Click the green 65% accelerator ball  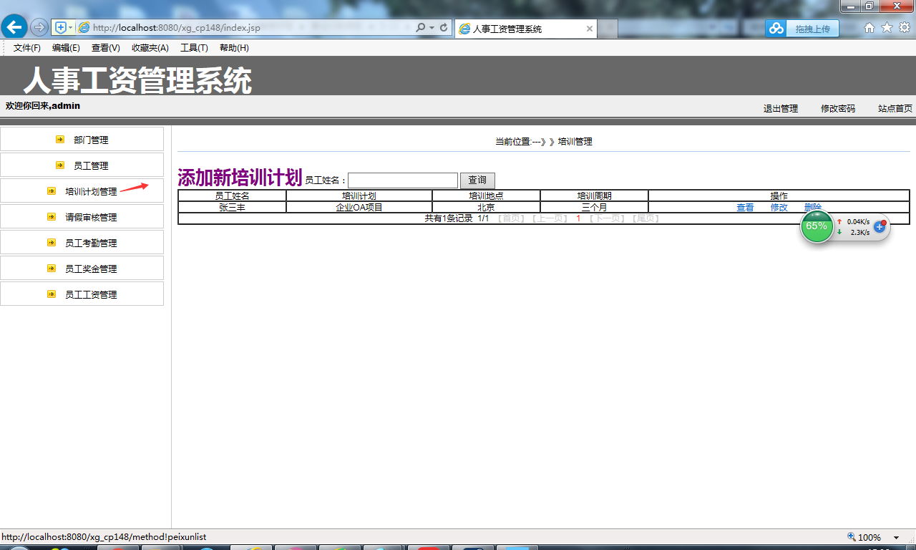coord(817,226)
